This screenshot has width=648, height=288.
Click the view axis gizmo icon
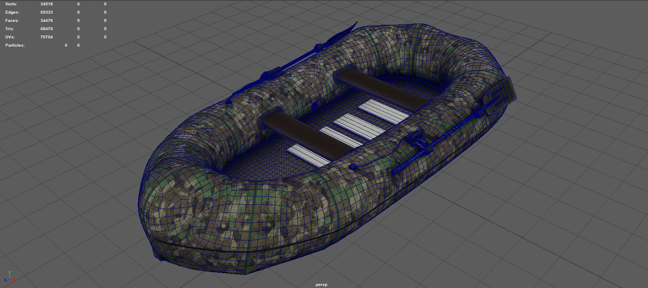pyautogui.click(x=11, y=277)
